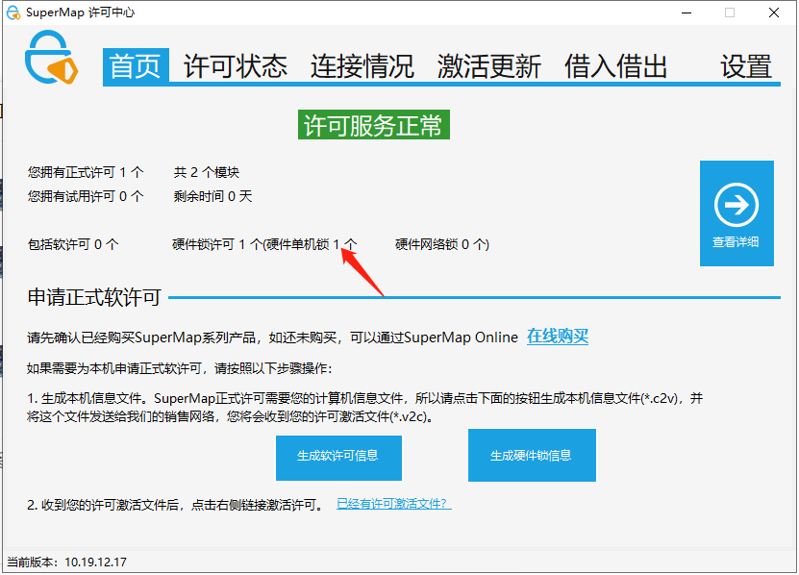Image resolution: width=799 pixels, height=575 pixels.
Task: Click the SuperMap lock logo icon
Action: point(51,57)
